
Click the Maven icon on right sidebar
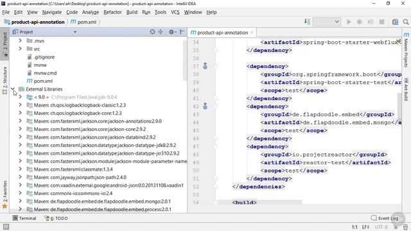[x=406, y=35]
